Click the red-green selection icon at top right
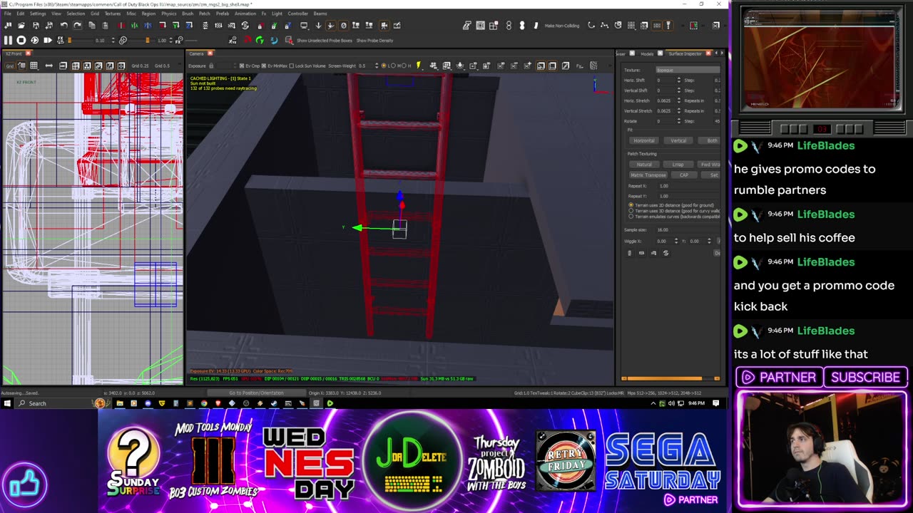Viewport: 913px width, 513px height. click(693, 26)
